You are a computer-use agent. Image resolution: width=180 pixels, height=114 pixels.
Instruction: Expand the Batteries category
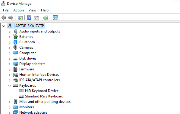pos(10,37)
